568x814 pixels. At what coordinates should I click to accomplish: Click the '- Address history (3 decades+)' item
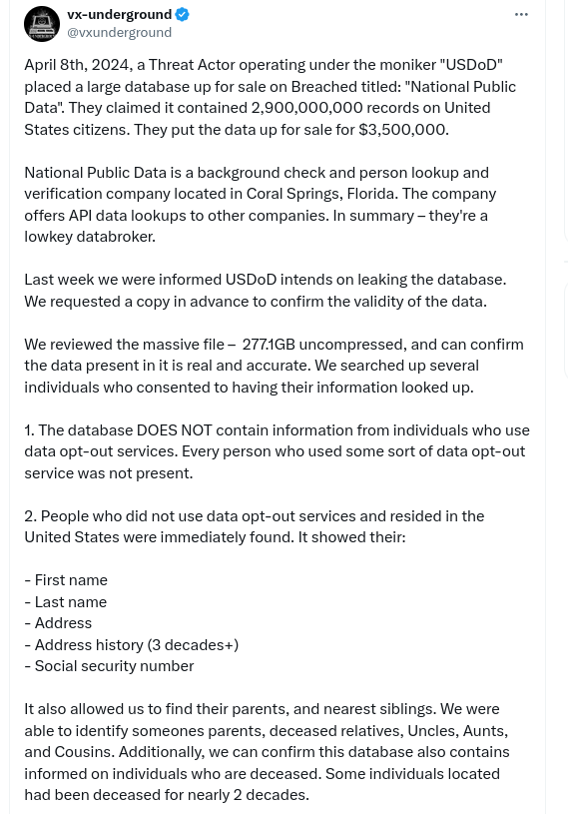pos(131,645)
